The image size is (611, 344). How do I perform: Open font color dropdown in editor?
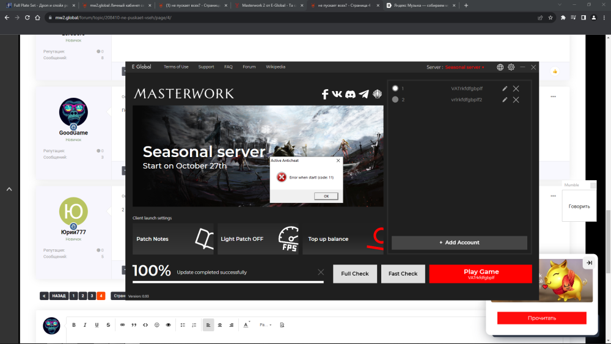click(247, 325)
